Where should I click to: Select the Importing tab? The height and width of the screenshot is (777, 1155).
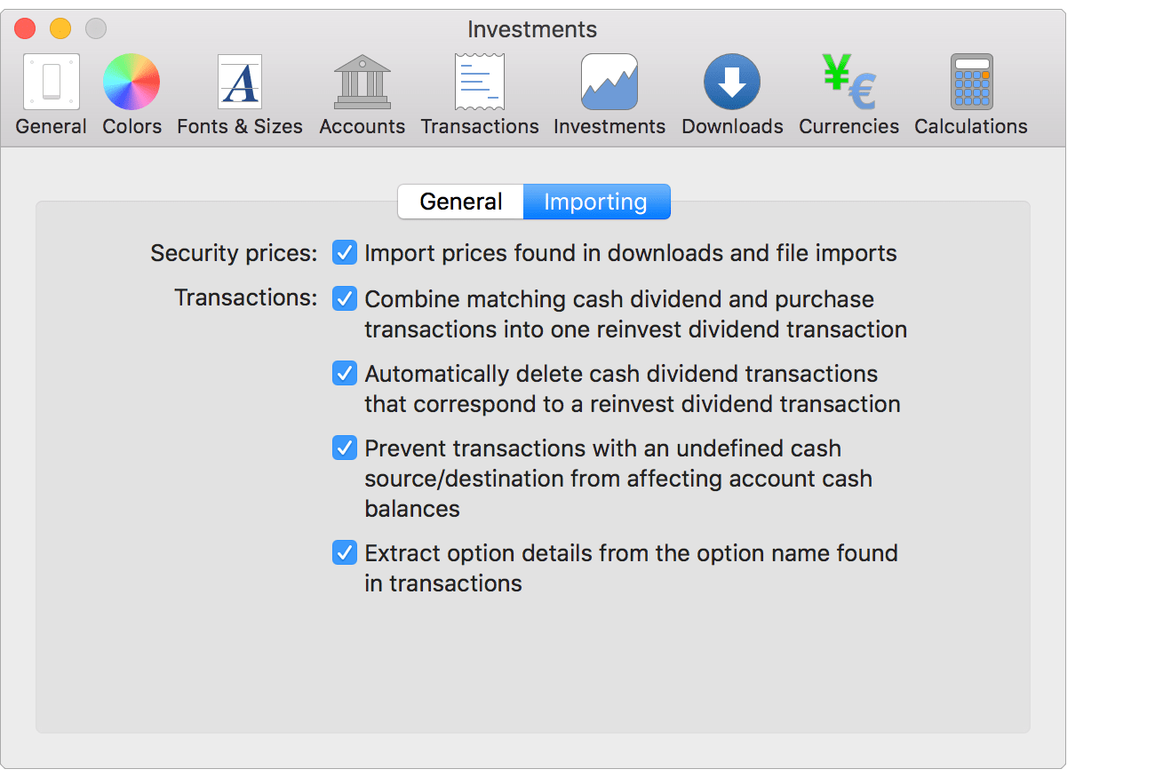click(x=596, y=202)
